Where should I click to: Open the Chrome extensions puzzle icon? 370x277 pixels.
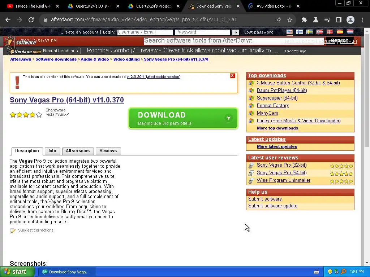click(x=304, y=20)
